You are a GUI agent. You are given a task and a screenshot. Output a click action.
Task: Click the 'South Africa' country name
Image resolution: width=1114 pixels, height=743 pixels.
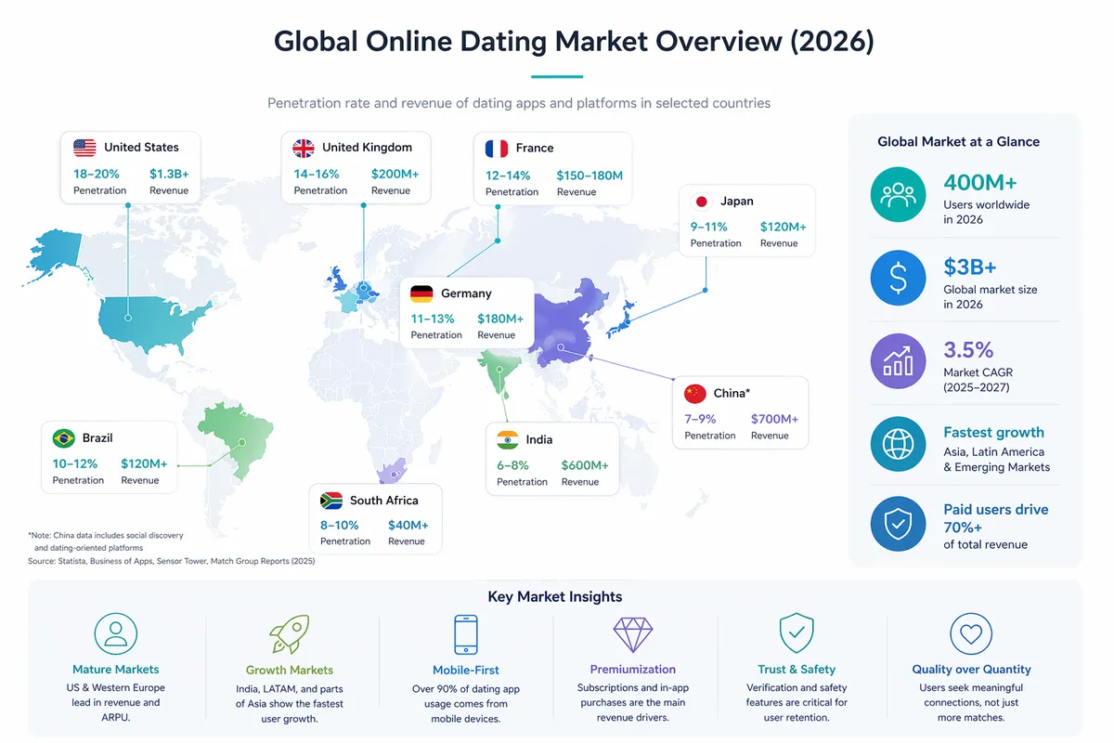click(383, 501)
